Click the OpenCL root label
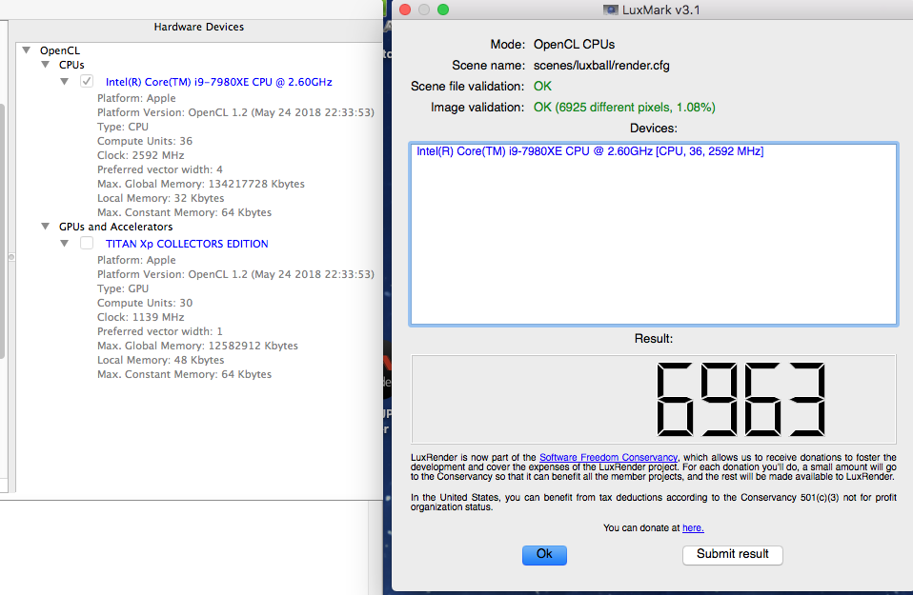This screenshot has width=913, height=595. (60, 50)
